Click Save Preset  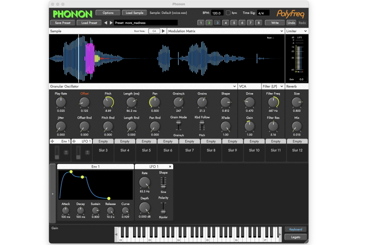pyautogui.click(x=62, y=23)
